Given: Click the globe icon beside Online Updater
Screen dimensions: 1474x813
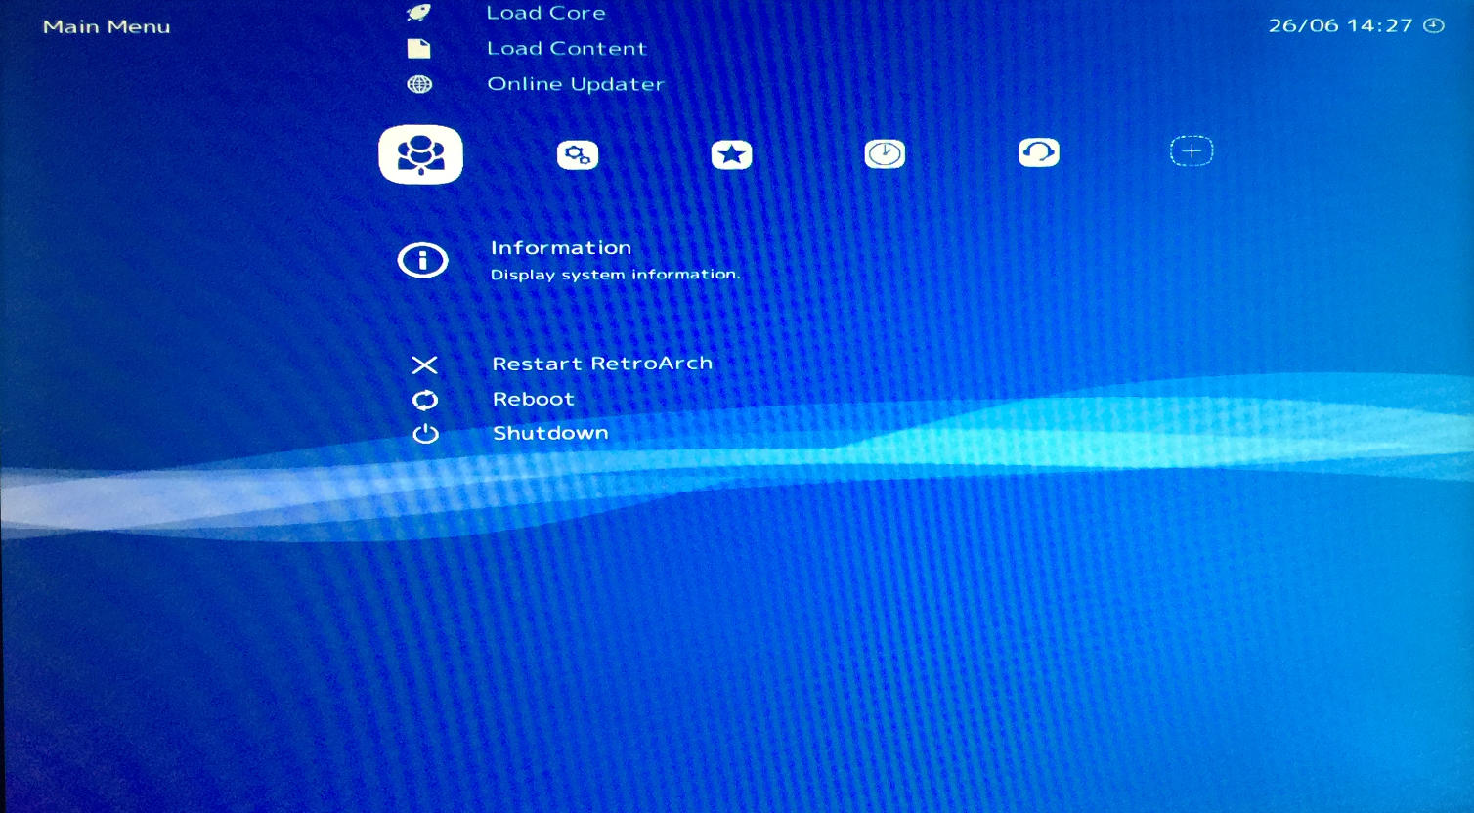Looking at the screenshot, I should pos(419,84).
